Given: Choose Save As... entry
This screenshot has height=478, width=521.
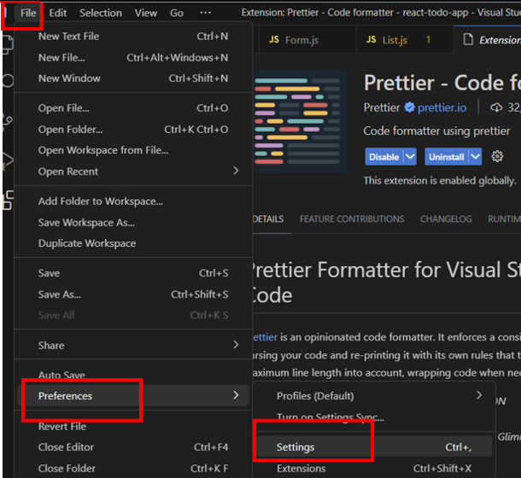Looking at the screenshot, I should coord(133,294).
